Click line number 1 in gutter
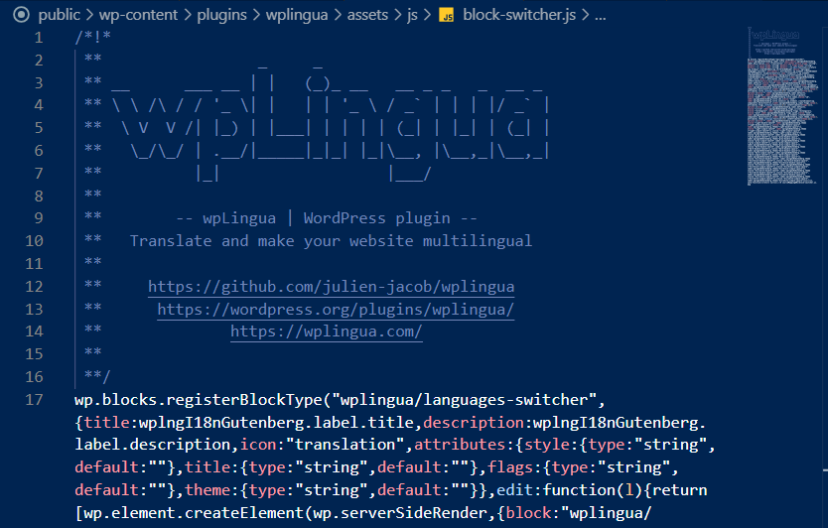 (x=39, y=38)
